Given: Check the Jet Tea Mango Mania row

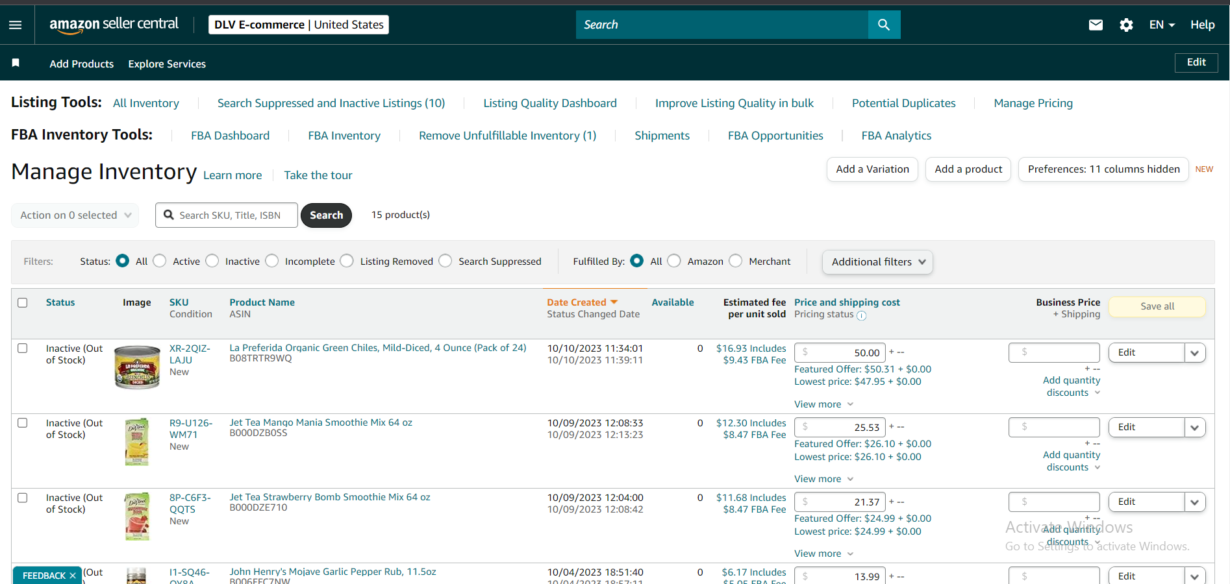Looking at the screenshot, I should click(x=23, y=423).
